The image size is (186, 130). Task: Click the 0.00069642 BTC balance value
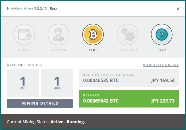pyautogui.click(x=101, y=101)
